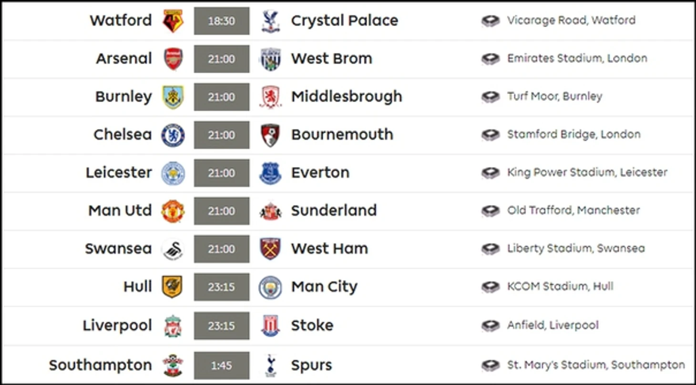Click the Man City club badge
696x385 pixels.
[x=270, y=287]
